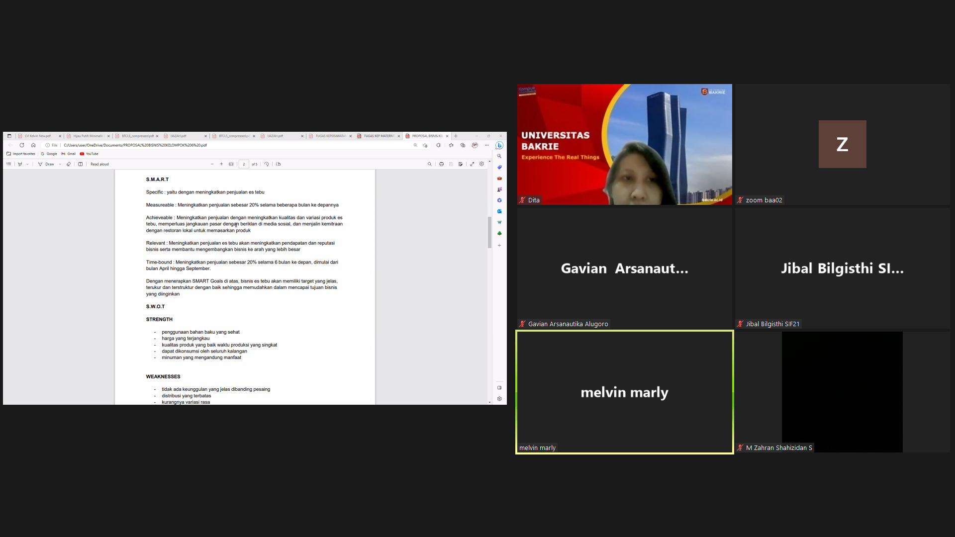This screenshot has height=537, width=955.
Task: Toggle the Edge sidebar visibility button
Action: [499, 388]
